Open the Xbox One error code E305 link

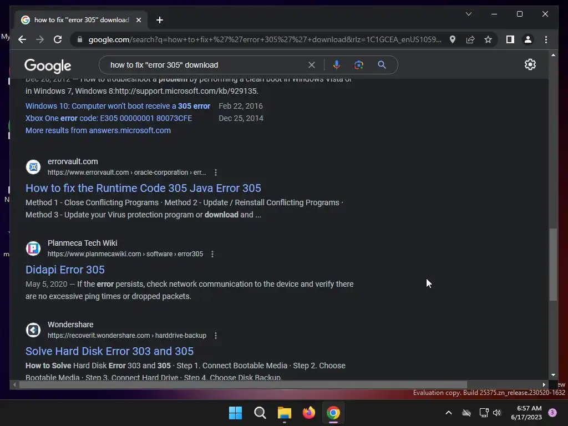(109, 119)
